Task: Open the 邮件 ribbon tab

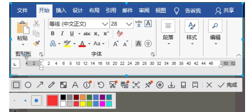Action: 128,11
